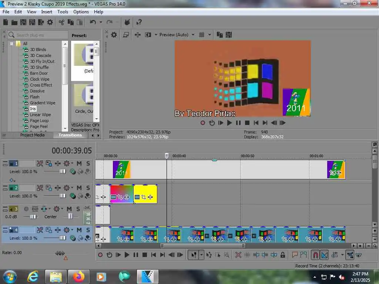Open the File menu
The height and width of the screenshot is (284, 379).
point(6,11)
